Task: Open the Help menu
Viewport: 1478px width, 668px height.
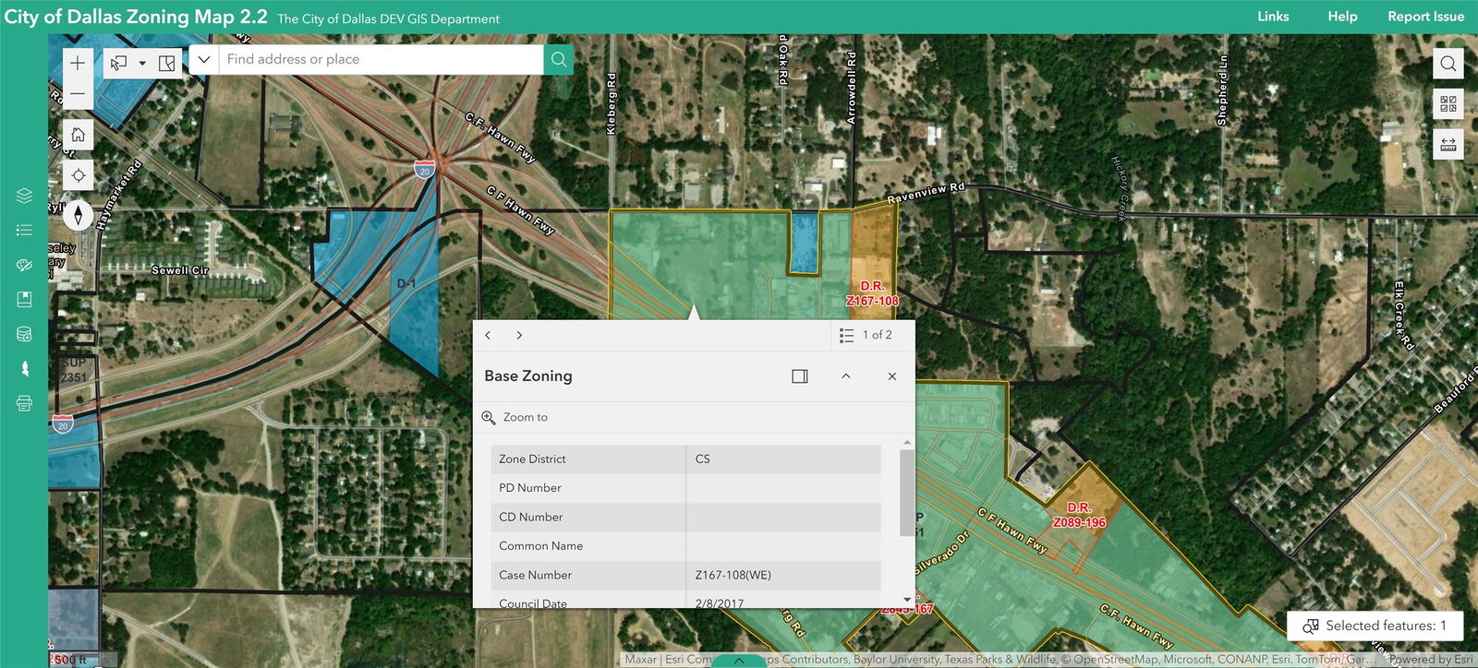Action: pyautogui.click(x=1342, y=17)
